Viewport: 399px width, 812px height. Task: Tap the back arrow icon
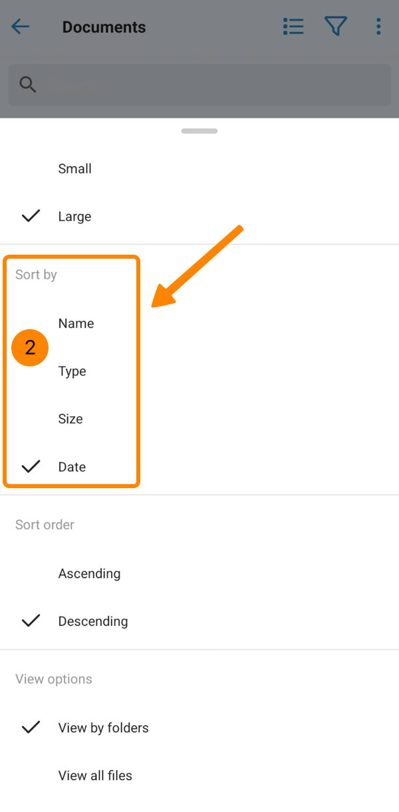click(x=21, y=27)
